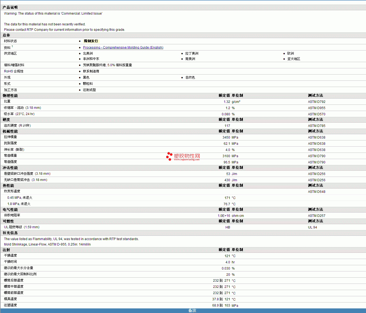Click the 物理性能 section header
Screen dimensions: 366x313
pos(10,96)
